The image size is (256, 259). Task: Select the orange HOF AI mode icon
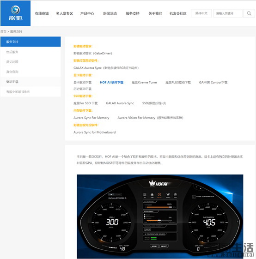(x=159, y=194)
